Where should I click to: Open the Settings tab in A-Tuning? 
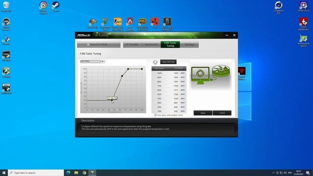tap(189, 44)
